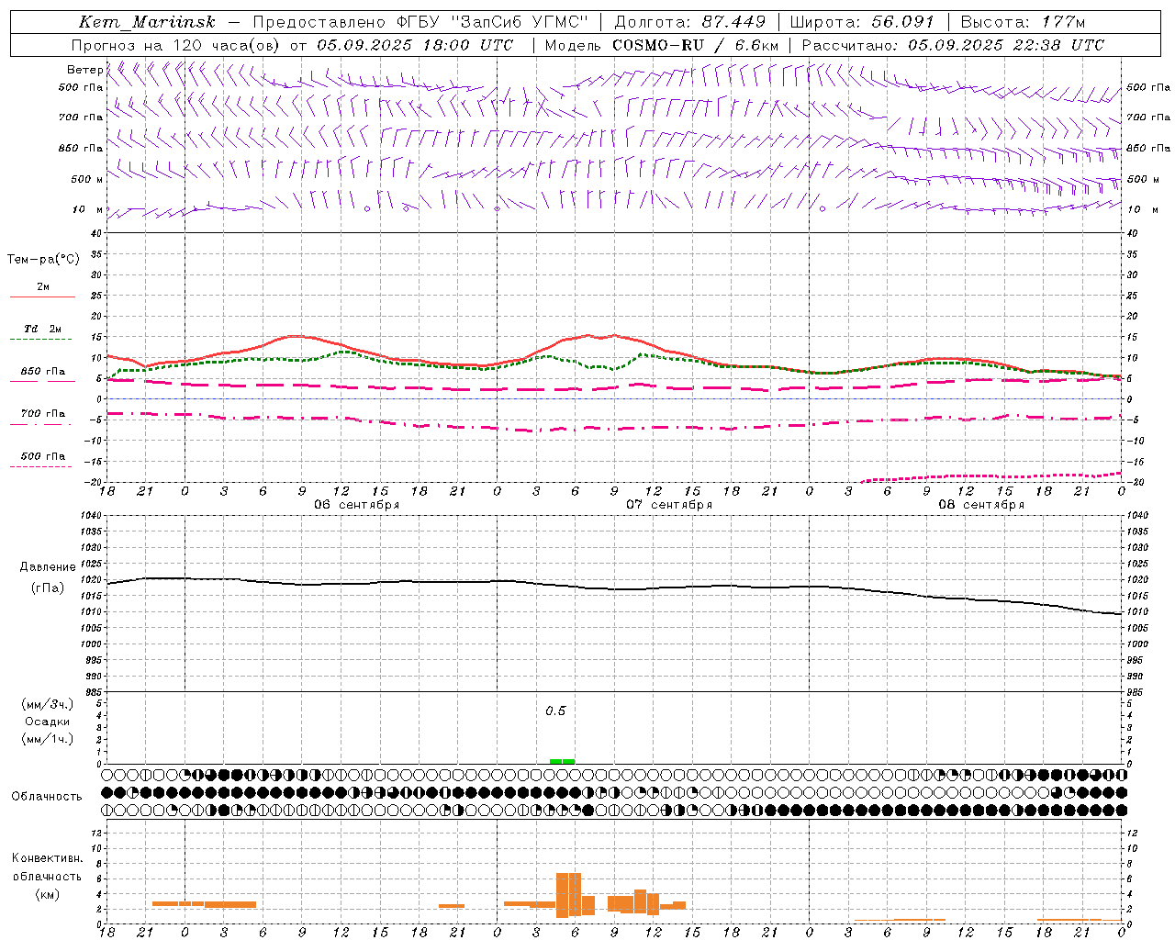Click the Высота: 177м field
The width and height of the screenshot is (1175, 940).
(x=1023, y=22)
